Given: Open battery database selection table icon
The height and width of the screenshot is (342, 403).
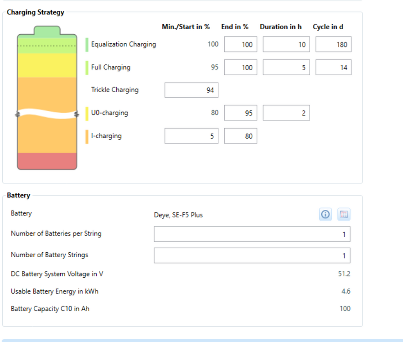Looking at the screenshot, I should click(344, 214).
